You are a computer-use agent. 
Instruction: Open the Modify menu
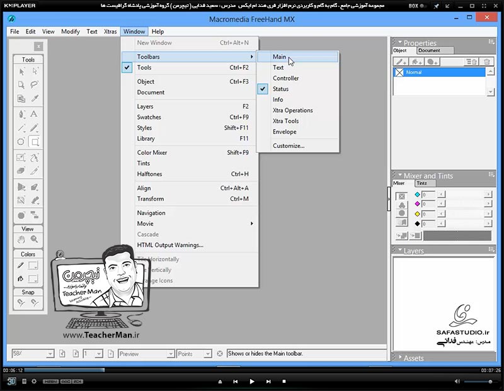pyautogui.click(x=71, y=31)
